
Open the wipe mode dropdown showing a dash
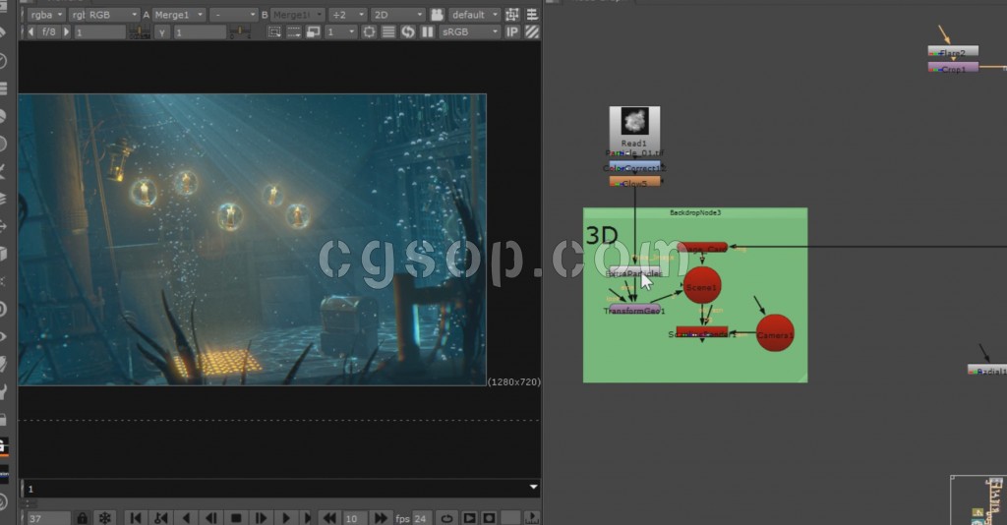232,14
